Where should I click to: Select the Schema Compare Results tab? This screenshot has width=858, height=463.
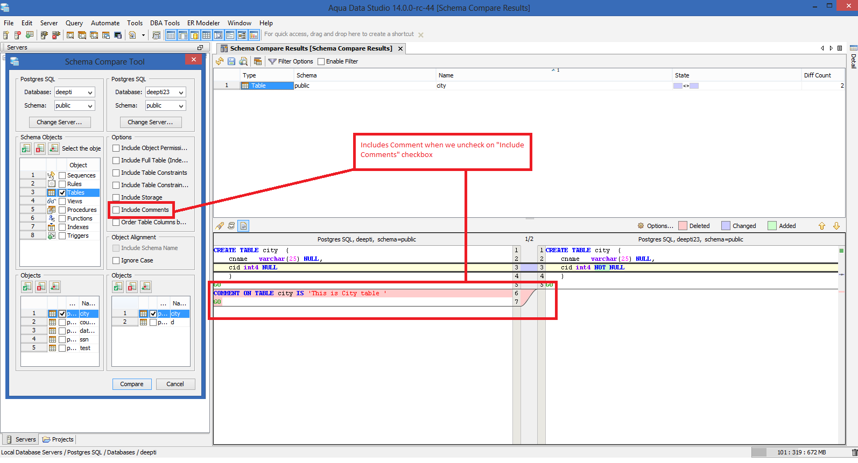click(x=311, y=48)
